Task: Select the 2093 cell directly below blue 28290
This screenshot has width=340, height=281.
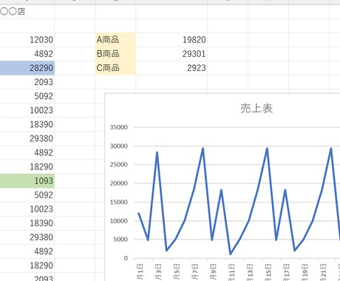Action: tap(27, 82)
